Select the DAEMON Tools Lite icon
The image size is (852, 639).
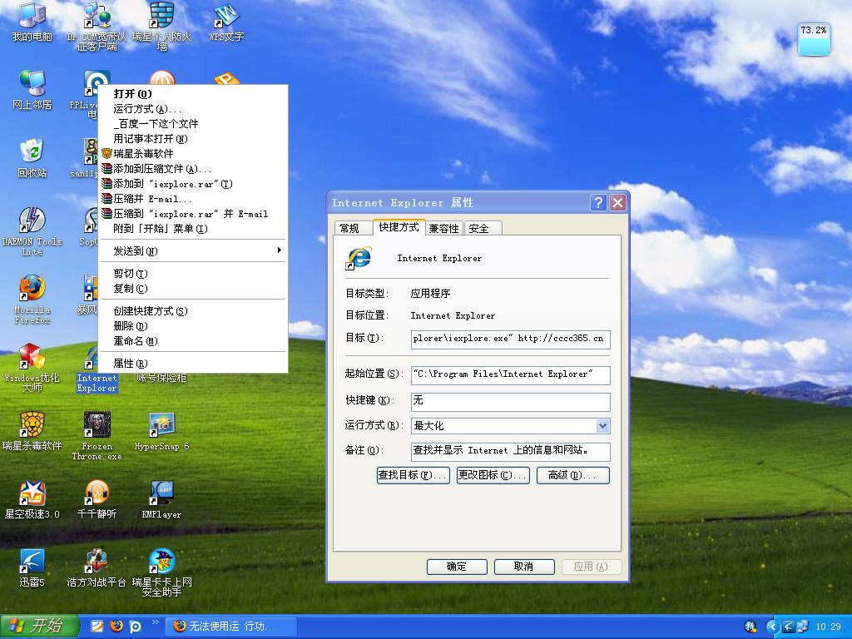coord(32,231)
